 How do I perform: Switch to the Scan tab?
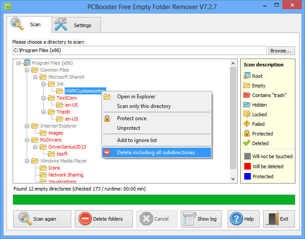coord(29,24)
